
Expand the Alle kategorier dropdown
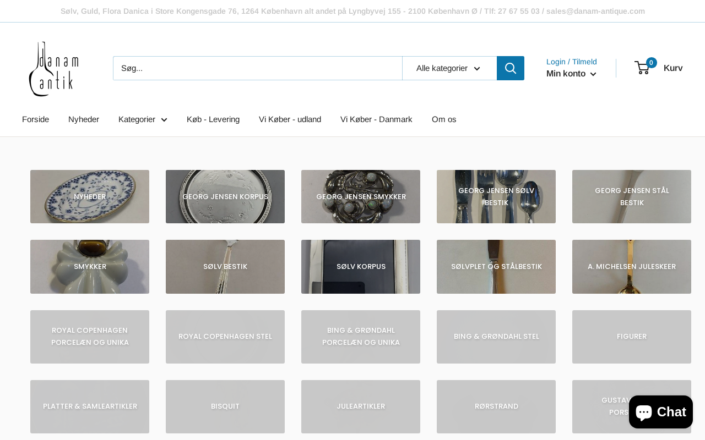(x=449, y=68)
